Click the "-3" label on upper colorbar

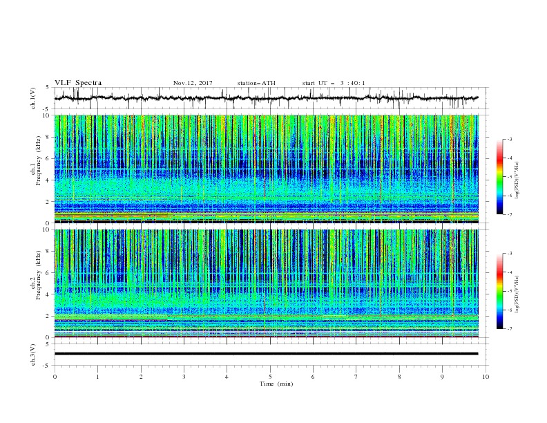pos(509,139)
